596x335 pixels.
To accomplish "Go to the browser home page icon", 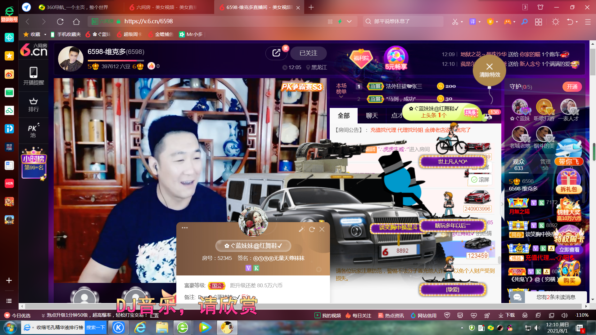I will [x=76, y=21].
